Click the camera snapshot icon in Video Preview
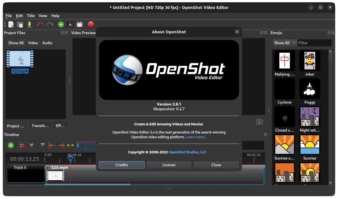The image size is (338, 199). 260,122
